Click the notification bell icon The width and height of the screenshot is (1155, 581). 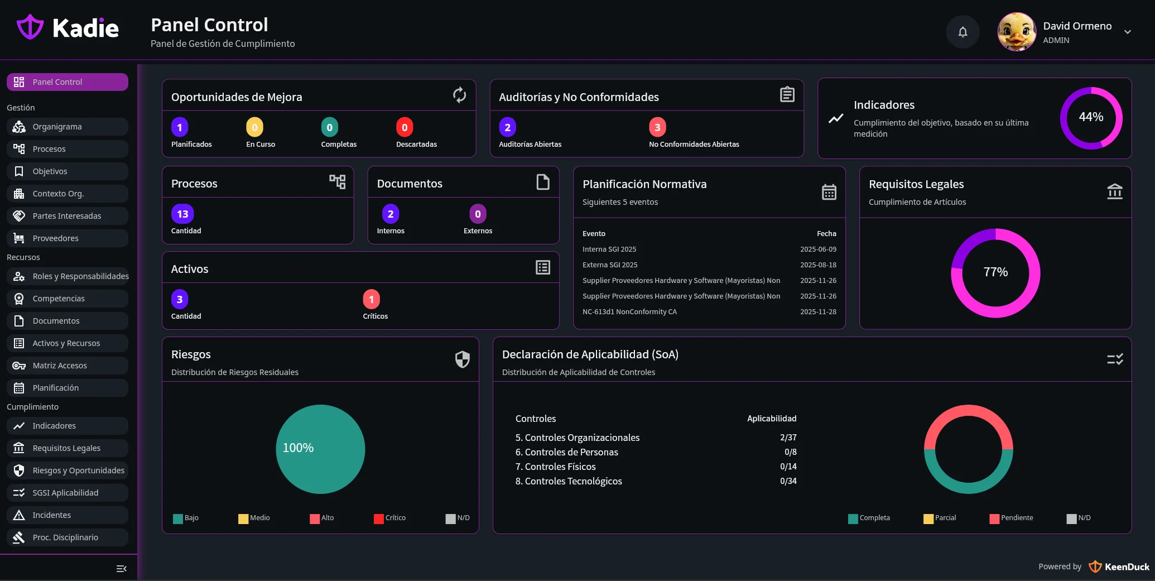coord(962,32)
